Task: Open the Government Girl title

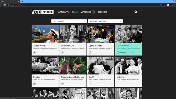Action: [67, 46]
